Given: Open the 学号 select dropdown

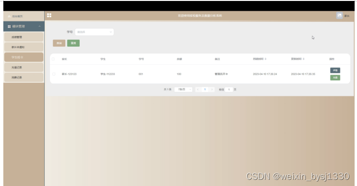Looking at the screenshot, I should coord(94,32).
